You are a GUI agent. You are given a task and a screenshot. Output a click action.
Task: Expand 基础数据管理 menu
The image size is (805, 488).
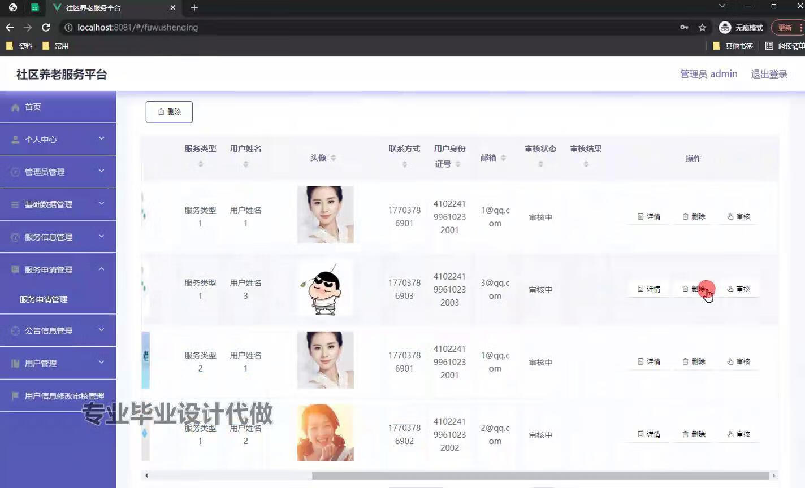point(58,204)
